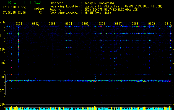This screenshot has width=174, height=110.
Task: Click the 0803 time marker
Action: click(x=52, y=24)
